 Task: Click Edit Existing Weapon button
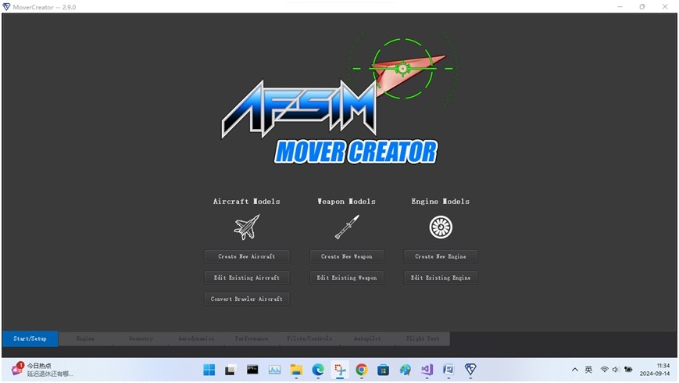(347, 277)
